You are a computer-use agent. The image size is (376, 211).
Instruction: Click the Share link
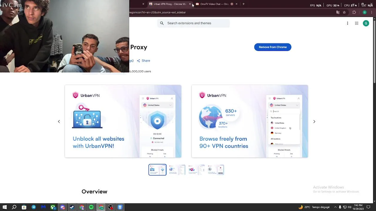click(x=143, y=61)
